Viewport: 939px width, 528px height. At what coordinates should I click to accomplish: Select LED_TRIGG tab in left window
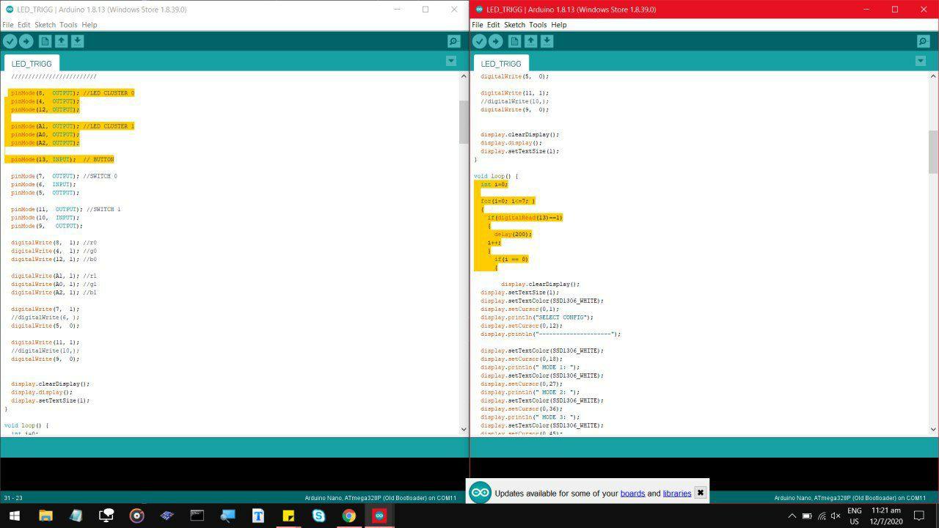pyautogui.click(x=32, y=64)
